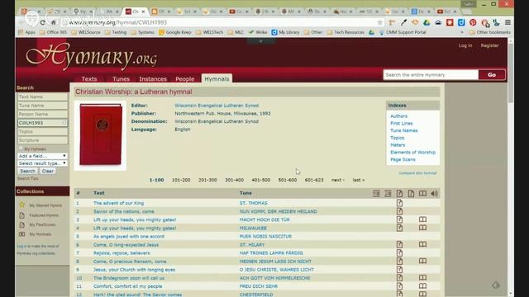Switch to the People tab
This screenshot has height=297, width=529.
[184, 79]
